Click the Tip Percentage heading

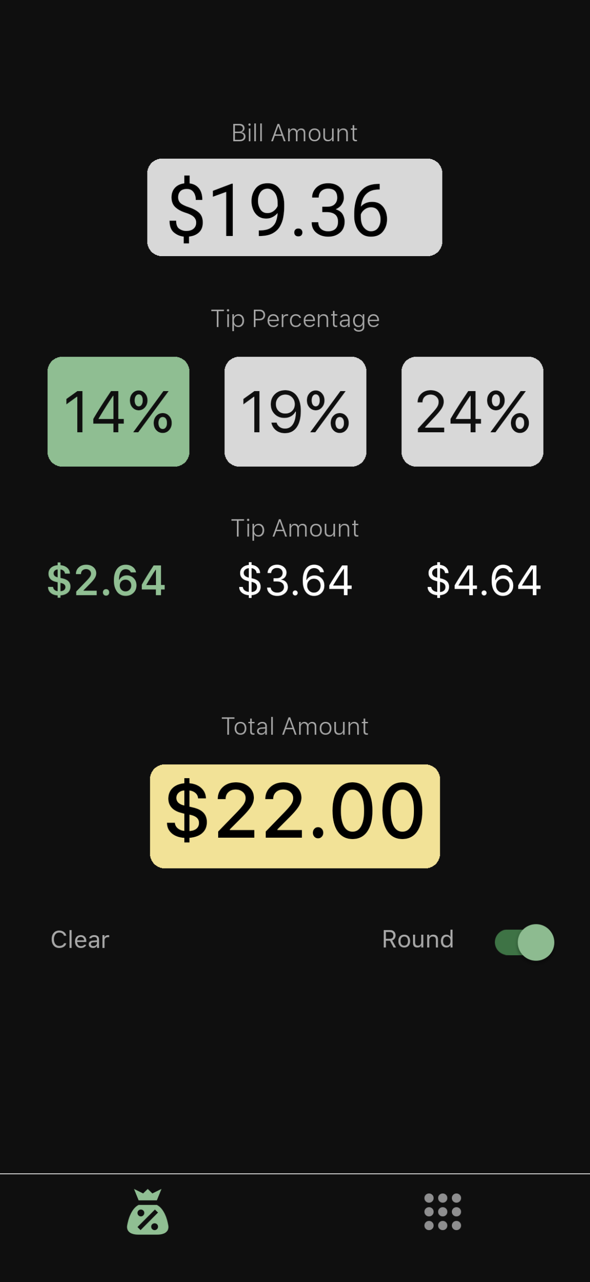295,319
